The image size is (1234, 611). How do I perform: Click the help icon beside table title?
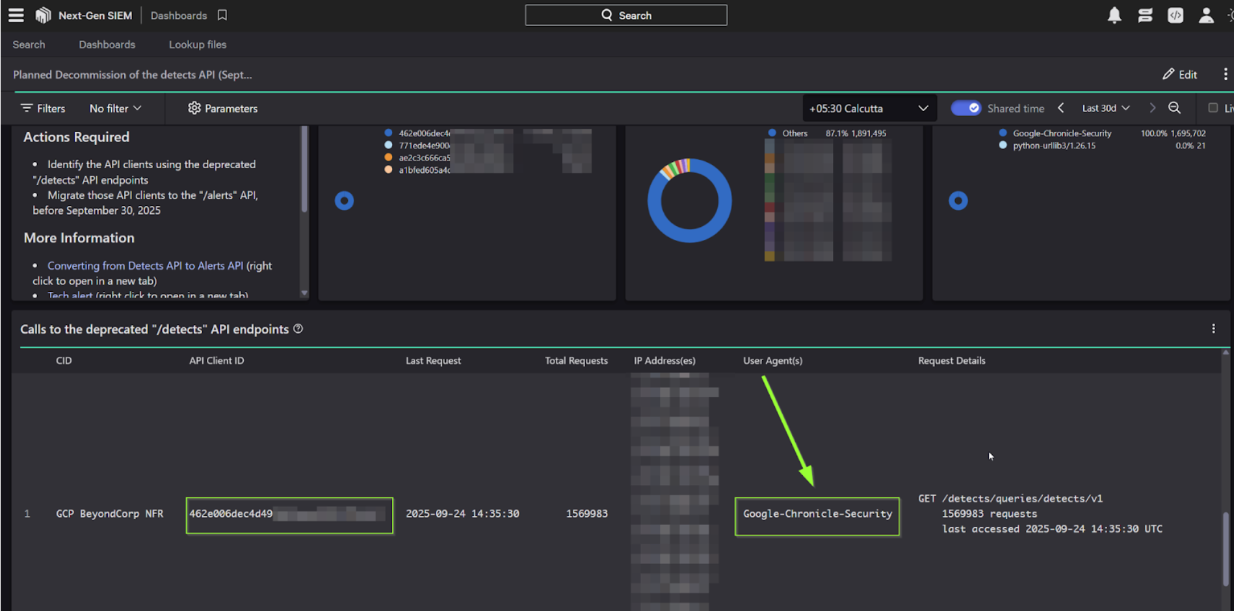[x=298, y=329]
